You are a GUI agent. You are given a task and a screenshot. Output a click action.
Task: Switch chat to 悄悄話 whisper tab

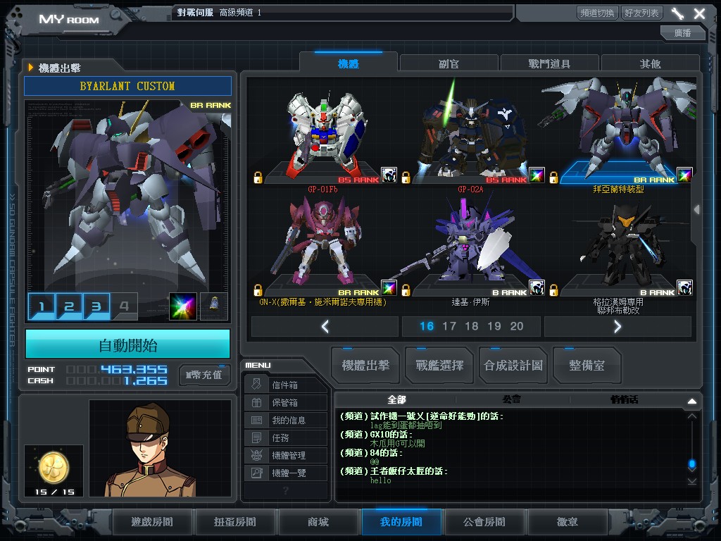click(624, 399)
